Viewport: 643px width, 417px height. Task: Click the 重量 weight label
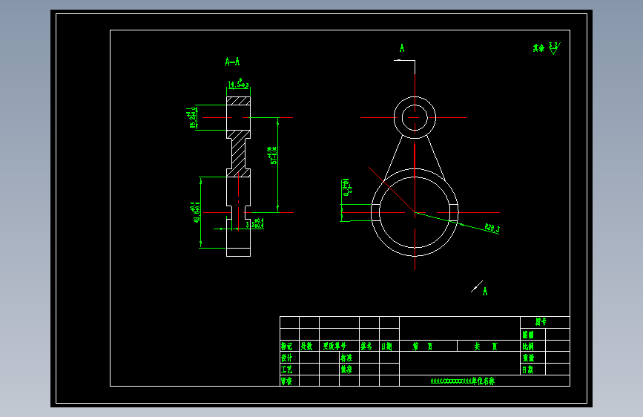point(528,358)
